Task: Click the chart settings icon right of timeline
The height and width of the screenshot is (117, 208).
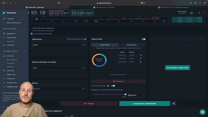Action: tap(164, 21)
